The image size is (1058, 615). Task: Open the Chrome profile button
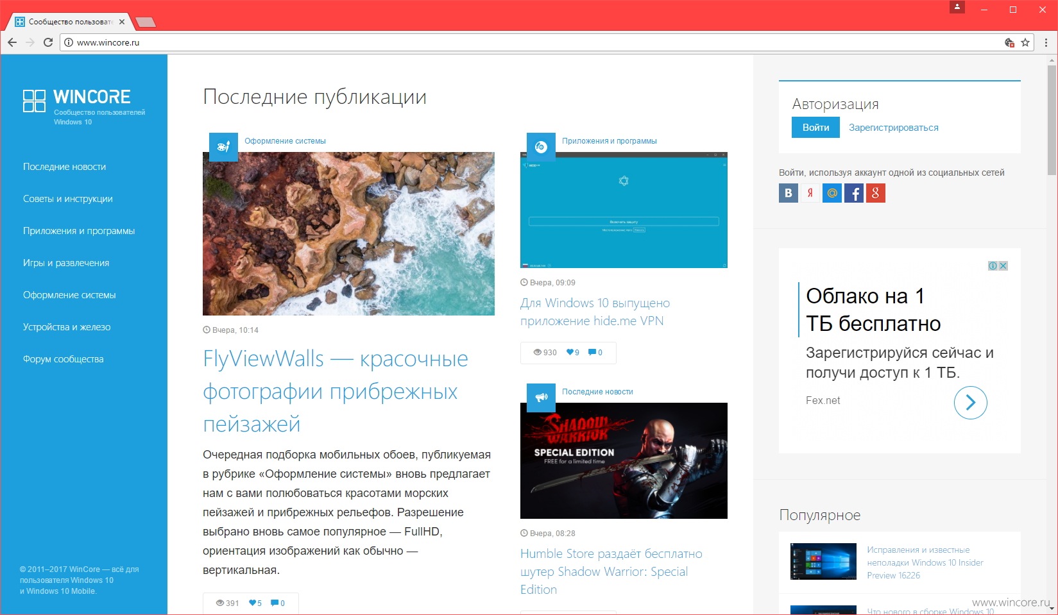pyautogui.click(x=957, y=7)
